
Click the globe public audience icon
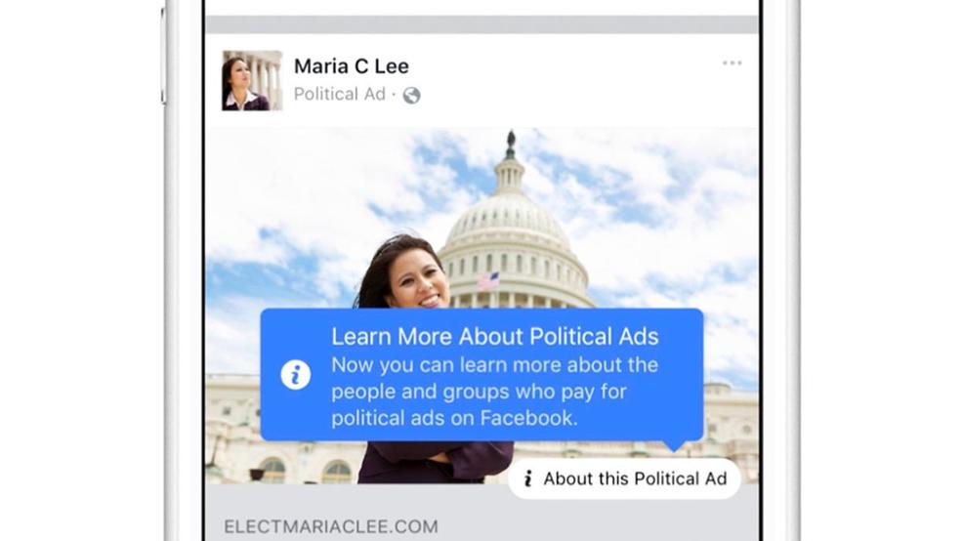click(x=411, y=95)
